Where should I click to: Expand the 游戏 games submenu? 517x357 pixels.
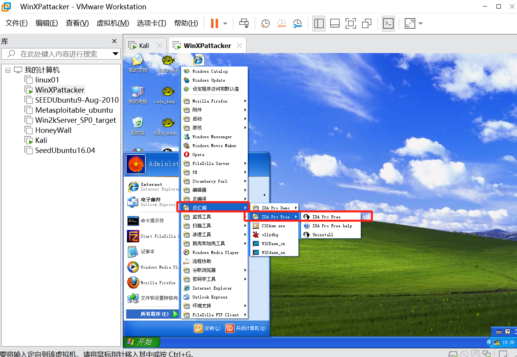pyautogui.click(x=214, y=128)
